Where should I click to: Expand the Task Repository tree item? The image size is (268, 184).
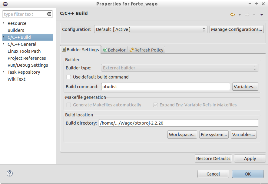coord(3,72)
